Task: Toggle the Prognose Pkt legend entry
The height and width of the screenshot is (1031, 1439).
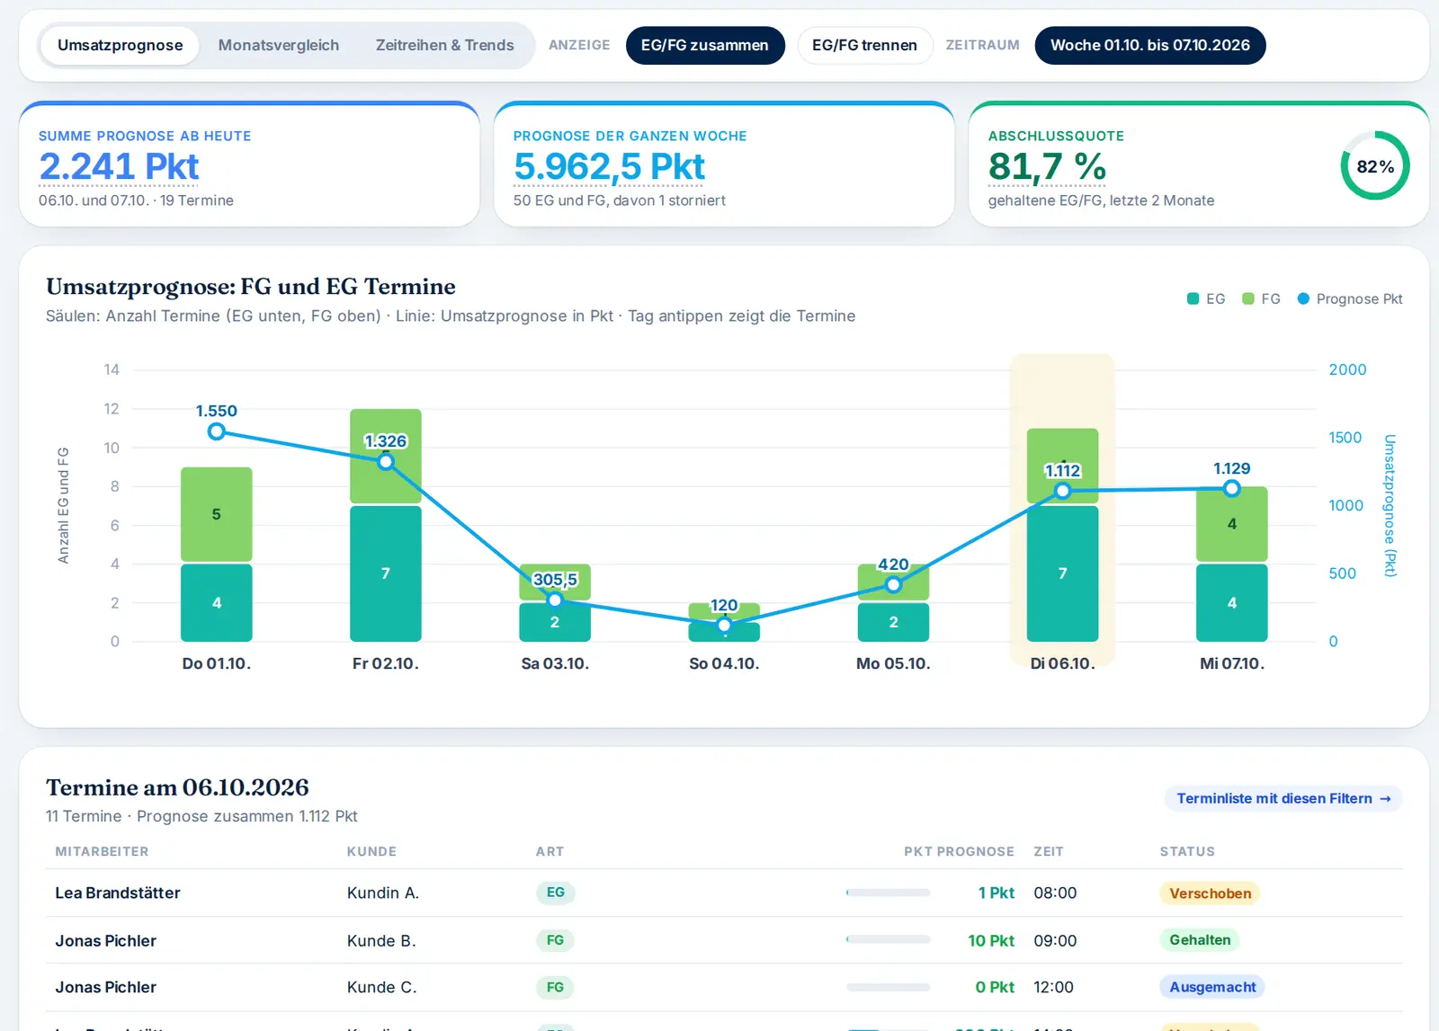Action: pos(1350,298)
